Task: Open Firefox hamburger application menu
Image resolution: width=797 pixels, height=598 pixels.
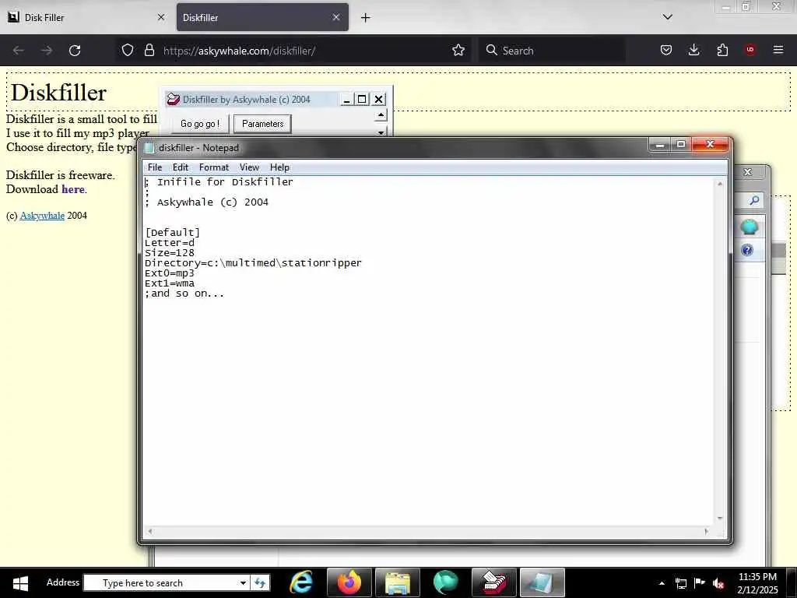Action: [x=778, y=50]
